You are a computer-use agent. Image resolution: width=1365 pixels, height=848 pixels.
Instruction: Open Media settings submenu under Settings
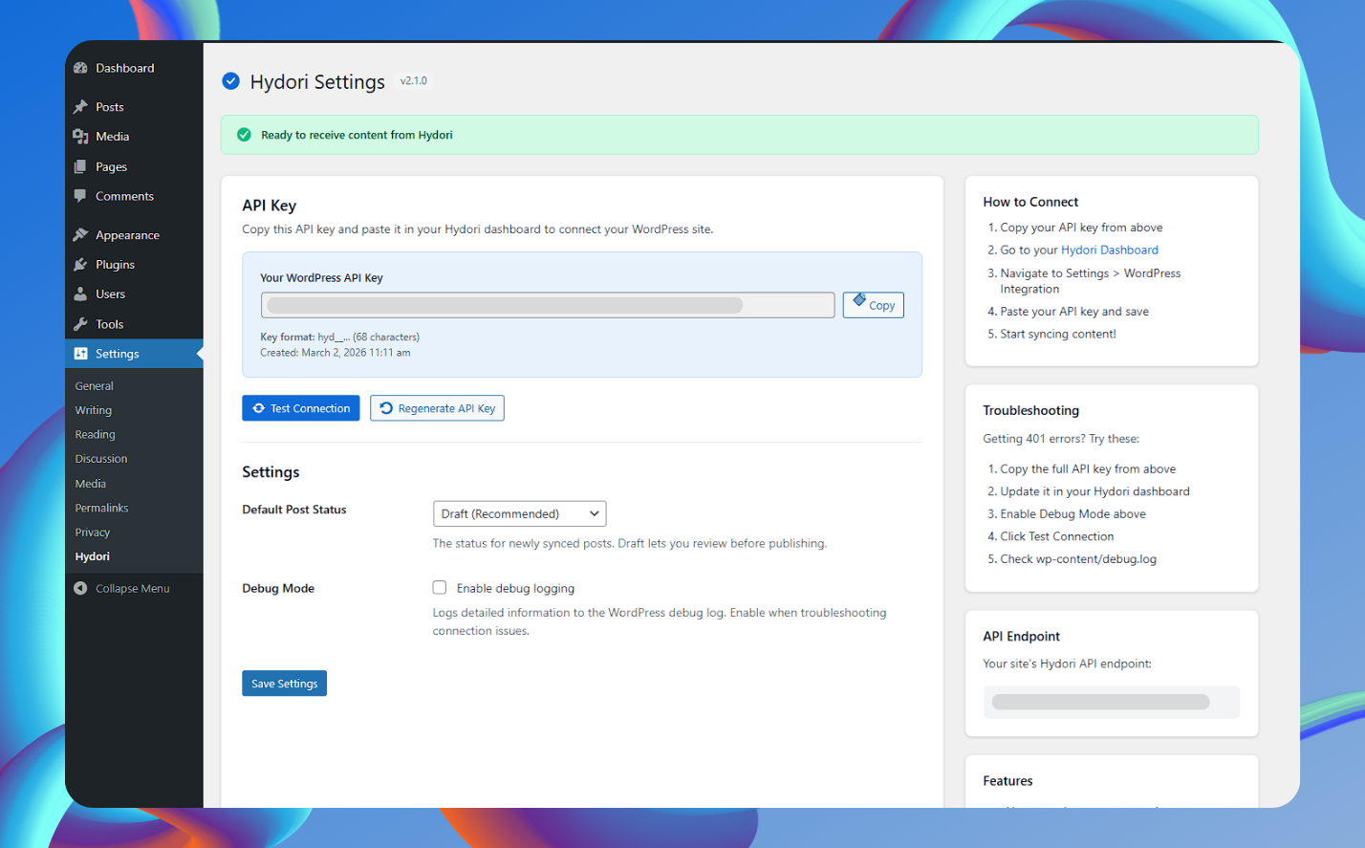[x=91, y=484]
